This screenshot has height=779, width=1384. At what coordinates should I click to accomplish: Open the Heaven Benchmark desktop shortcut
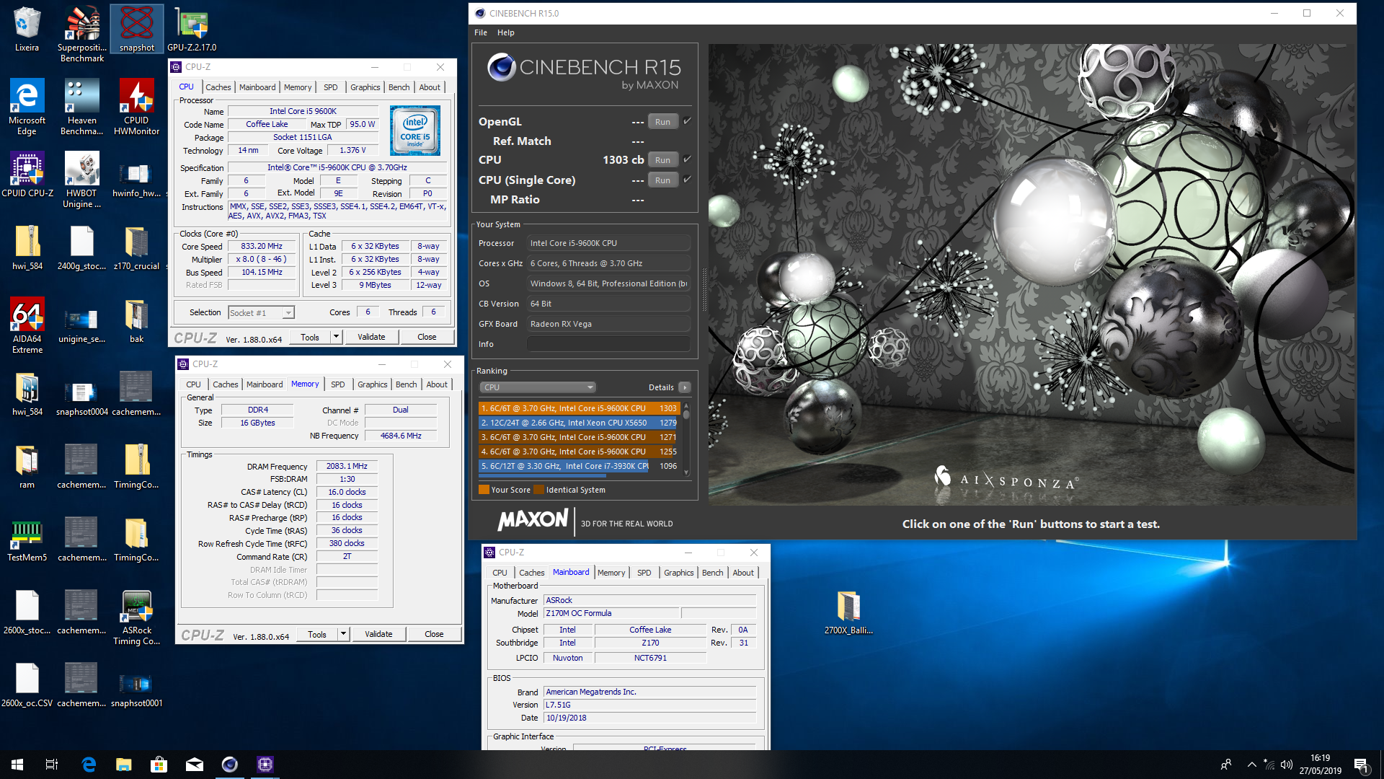[81, 107]
